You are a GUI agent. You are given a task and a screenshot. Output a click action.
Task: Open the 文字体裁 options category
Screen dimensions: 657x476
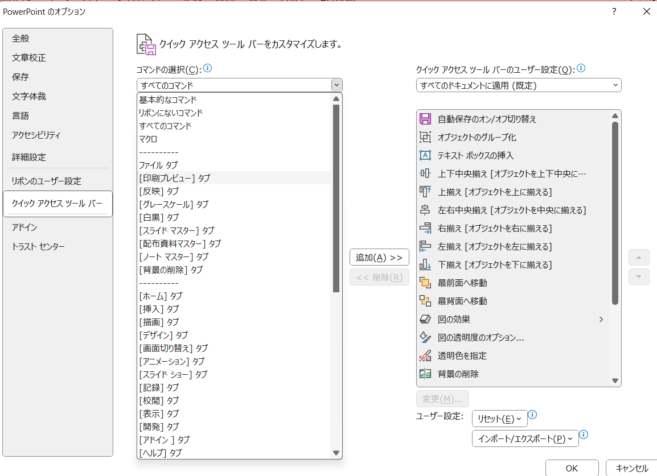point(58,96)
